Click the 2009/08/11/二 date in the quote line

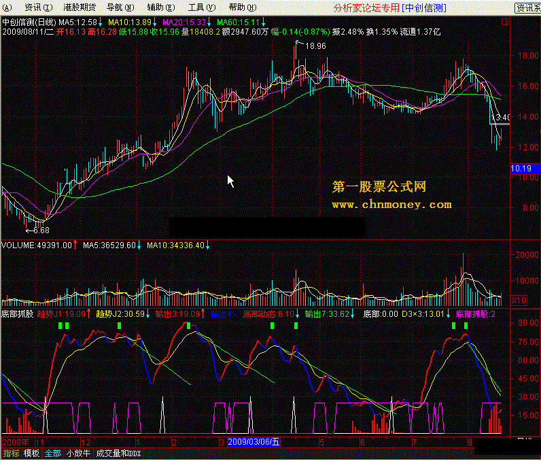(x=28, y=32)
